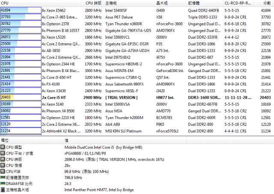Click the CPU multiplier row chip icon
This screenshot has height=194, width=274.
tap(3, 165)
